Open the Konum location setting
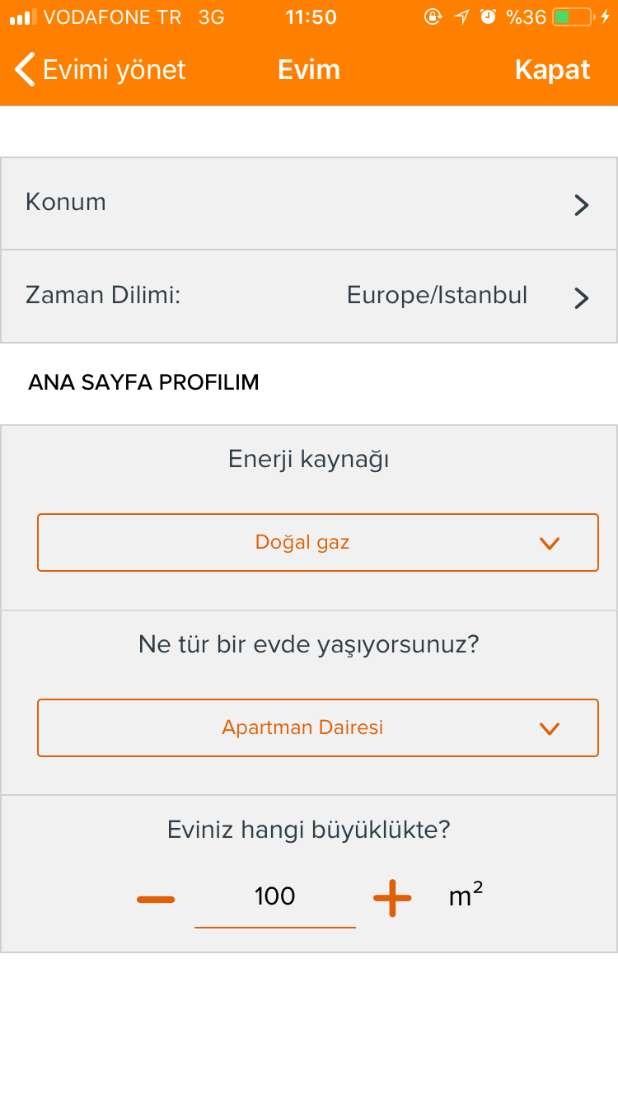The height and width of the screenshot is (1099, 618). [309, 203]
